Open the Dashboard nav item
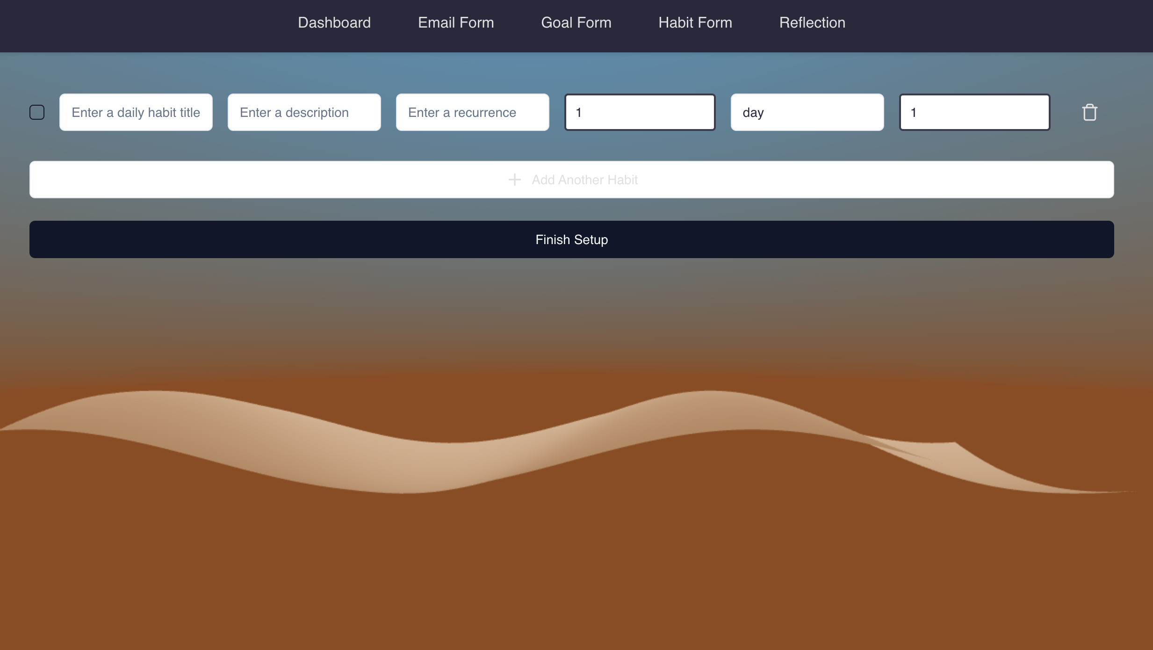This screenshot has width=1153, height=650. click(x=334, y=22)
